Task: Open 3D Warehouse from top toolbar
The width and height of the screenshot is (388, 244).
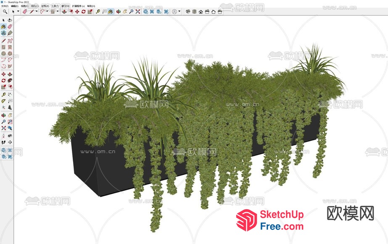Action: tap(146, 12)
